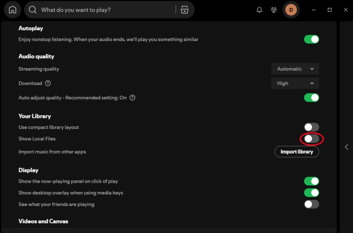
Task: Disable desktop overlay for media keys
Action: pyautogui.click(x=312, y=192)
